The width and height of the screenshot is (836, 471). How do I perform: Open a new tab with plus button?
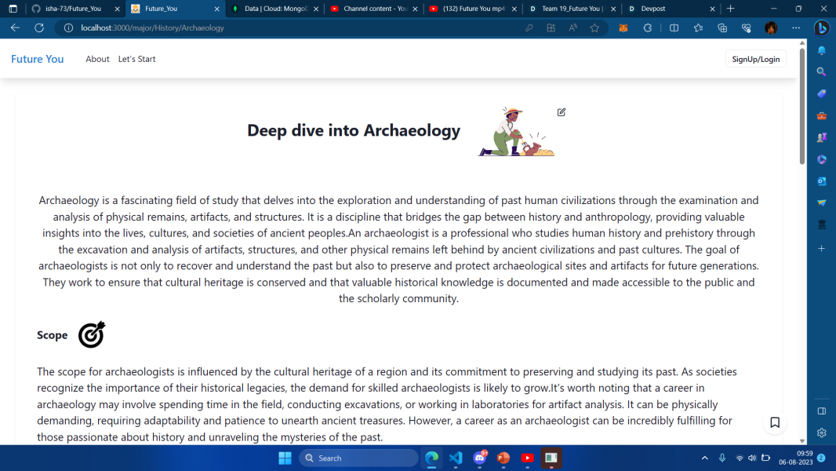730,9
